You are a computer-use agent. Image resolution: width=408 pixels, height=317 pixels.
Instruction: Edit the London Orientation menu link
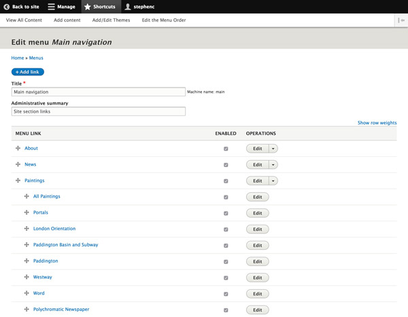pyautogui.click(x=257, y=229)
